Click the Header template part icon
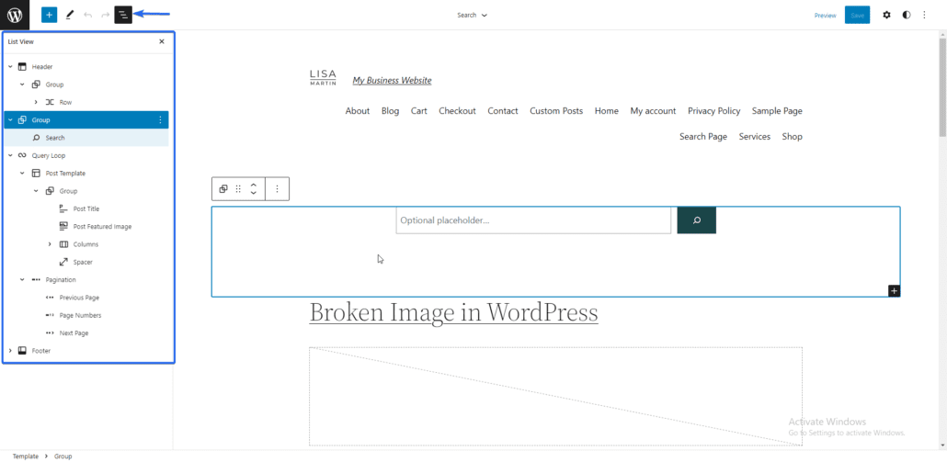This screenshot has height=462, width=947. 22,67
